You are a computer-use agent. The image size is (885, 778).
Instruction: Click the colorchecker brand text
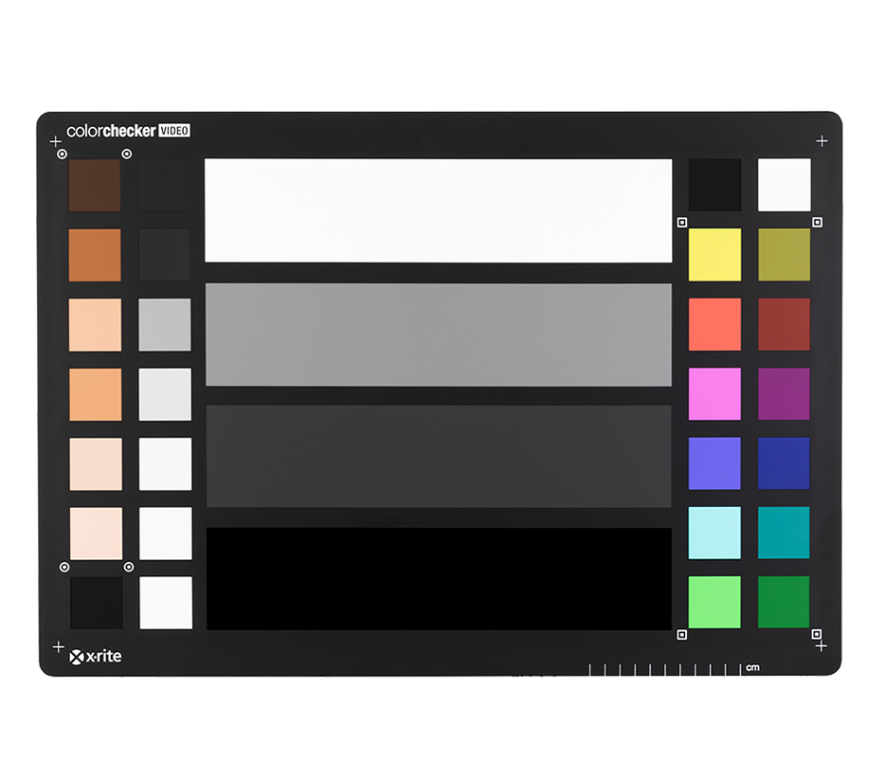(111, 131)
